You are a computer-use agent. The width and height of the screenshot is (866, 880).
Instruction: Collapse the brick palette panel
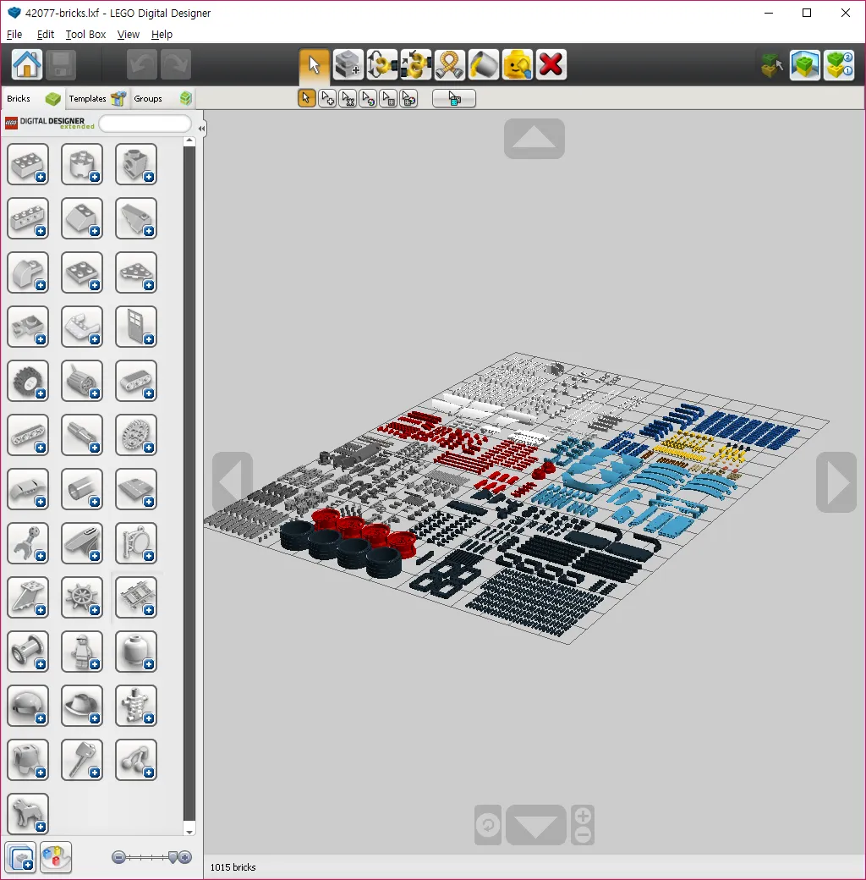201,128
